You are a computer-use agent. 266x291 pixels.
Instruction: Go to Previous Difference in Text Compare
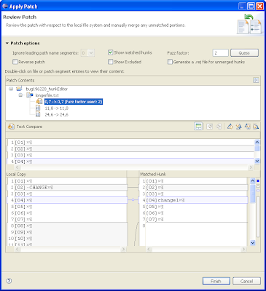(239, 127)
